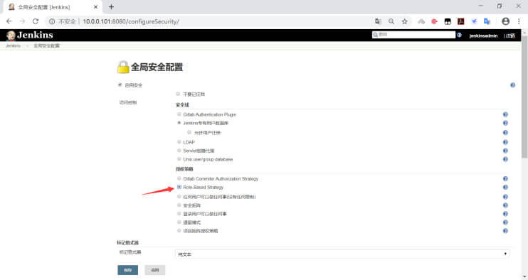The width and height of the screenshot is (528, 280).
Task: Select the Servlet container proxy radio
Action: [x=179, y=150]
